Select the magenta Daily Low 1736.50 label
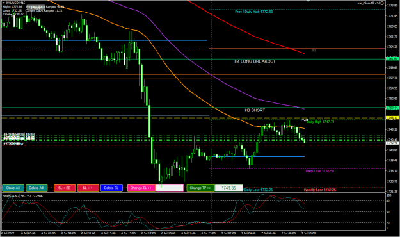The height and width of the screenshot is (237, 400). click(x=320, y=171)
